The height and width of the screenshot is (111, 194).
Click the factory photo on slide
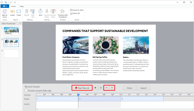coord(136,45)
